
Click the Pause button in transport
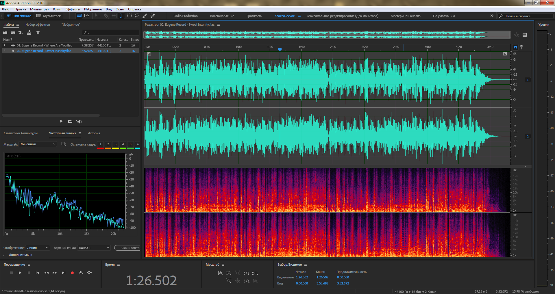coord(29,273)
